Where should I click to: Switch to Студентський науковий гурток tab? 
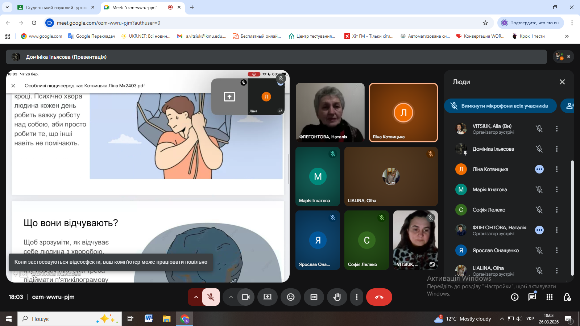click(x=56, y=7)
